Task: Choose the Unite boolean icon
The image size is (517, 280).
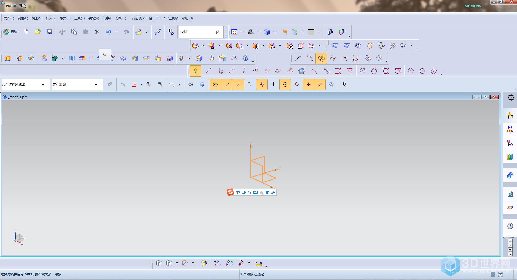Action: click(x=54, y=58)
